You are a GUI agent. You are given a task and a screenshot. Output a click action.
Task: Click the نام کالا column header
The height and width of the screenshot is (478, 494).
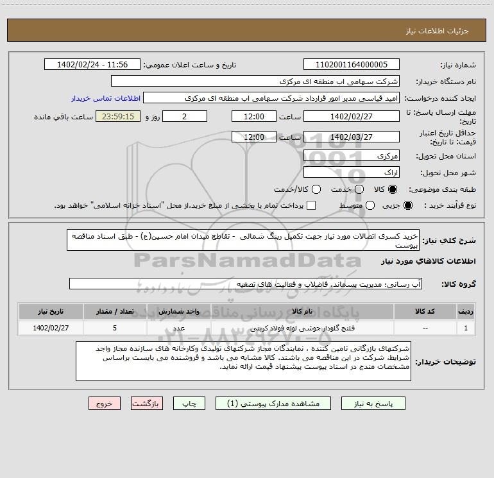302,311
